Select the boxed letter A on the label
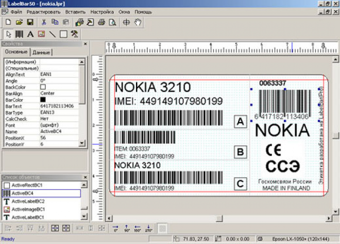The width and height of the screenshot is (340, 244). pyautogui.click(x=240, y=122)
